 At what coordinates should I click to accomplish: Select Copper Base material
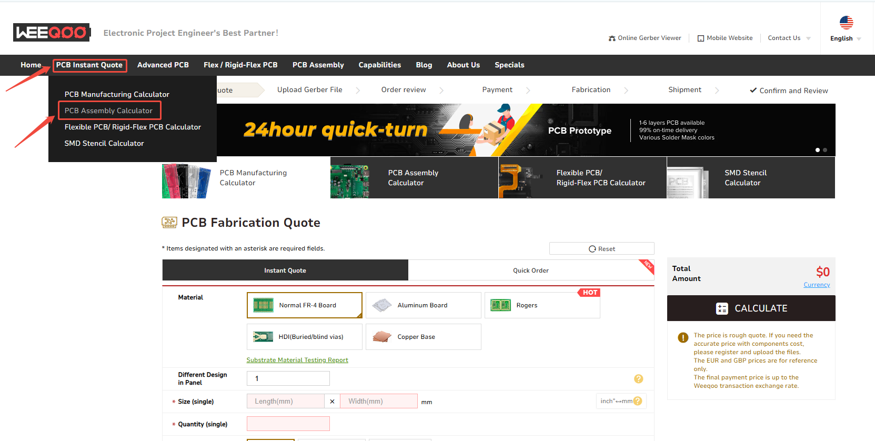click(423, 337)
